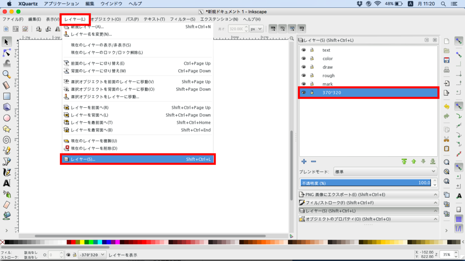Open the px unit dropdown

(256, 29)
